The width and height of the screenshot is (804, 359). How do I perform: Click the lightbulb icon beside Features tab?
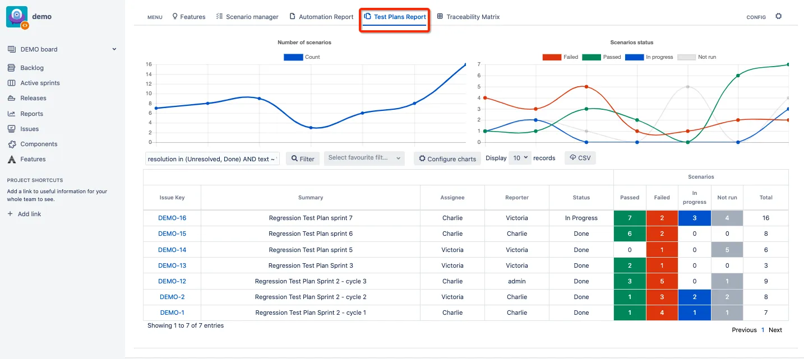click(175, 17)
